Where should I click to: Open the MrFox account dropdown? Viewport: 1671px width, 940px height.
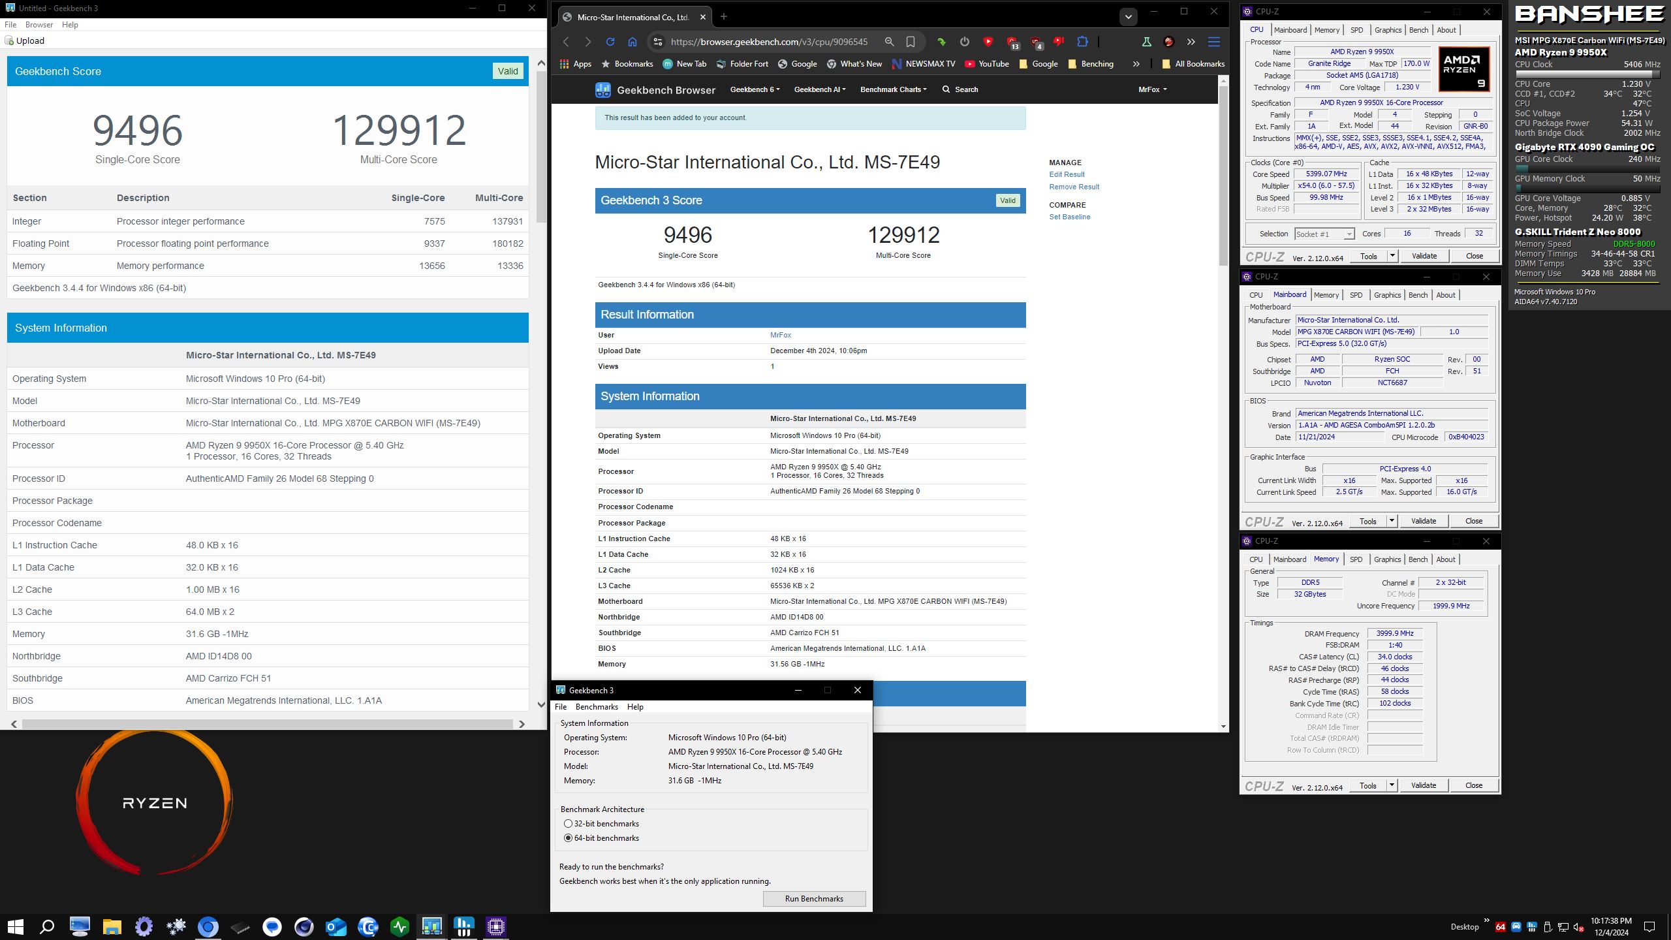(1152, 89)
